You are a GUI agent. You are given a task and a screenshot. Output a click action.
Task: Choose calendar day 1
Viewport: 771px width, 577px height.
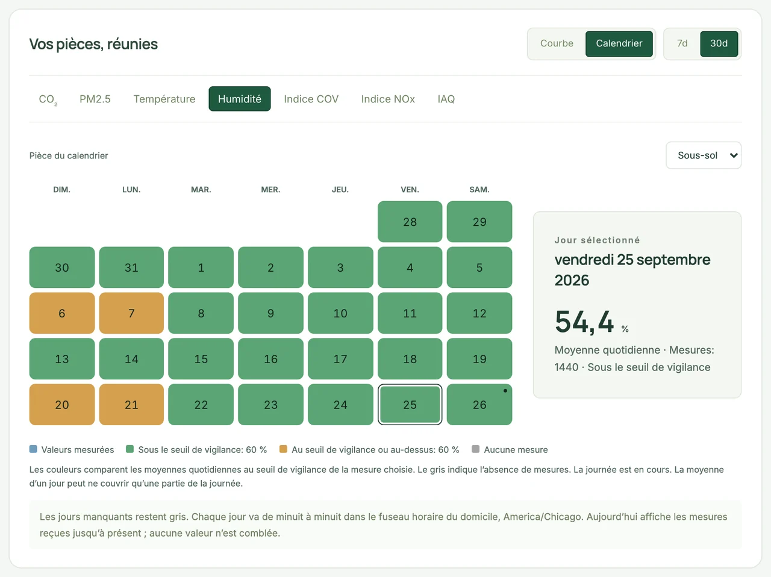click(x=201, y=267)
